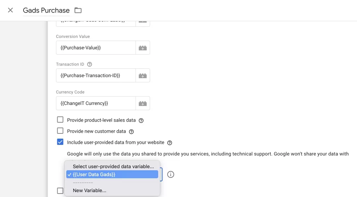Image resolution: width=357 pixels, height=197 pixels.
Task: Show help for user-provided data option
Action: click(x=170, y=143)
